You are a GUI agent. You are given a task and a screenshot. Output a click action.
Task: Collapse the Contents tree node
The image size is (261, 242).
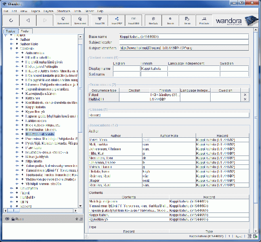click(11, 48)
